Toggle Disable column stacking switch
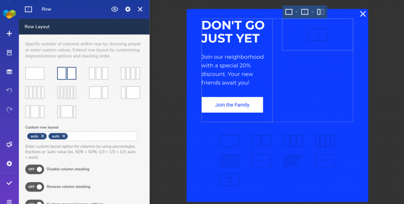404x204 pixels. pyautogui.click(x=35, y=169)
